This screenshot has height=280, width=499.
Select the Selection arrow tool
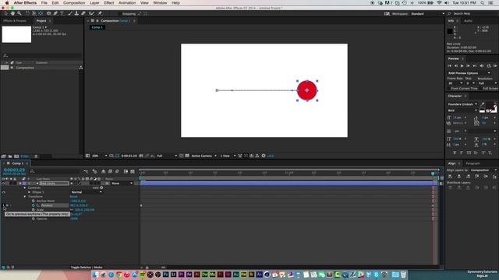click(x=6, y=13)
